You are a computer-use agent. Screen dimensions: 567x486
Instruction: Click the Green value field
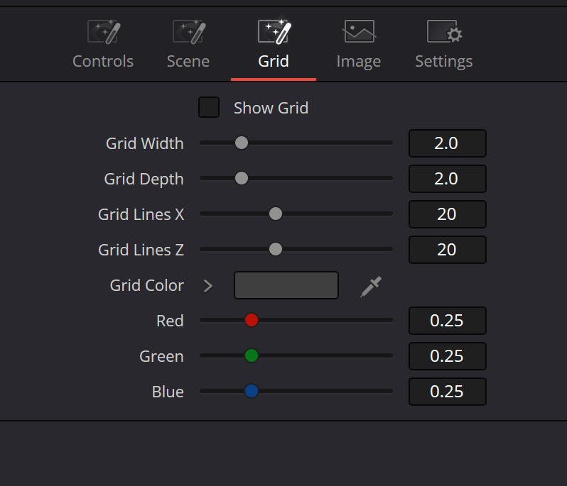coord(448,356)
